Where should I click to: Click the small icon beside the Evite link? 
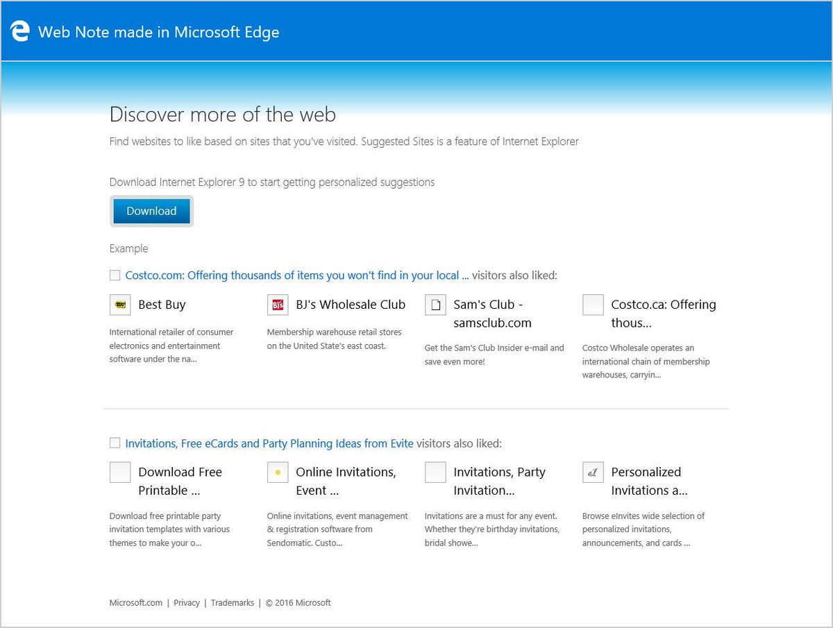pos(115,443)
